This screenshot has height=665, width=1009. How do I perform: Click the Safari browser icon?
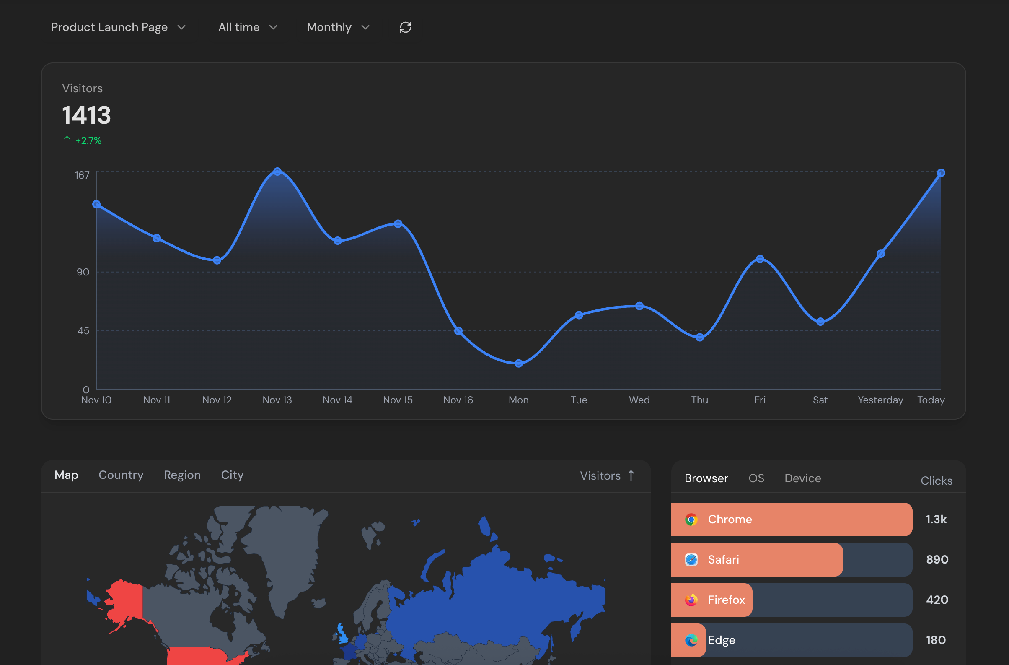(691, 559)
